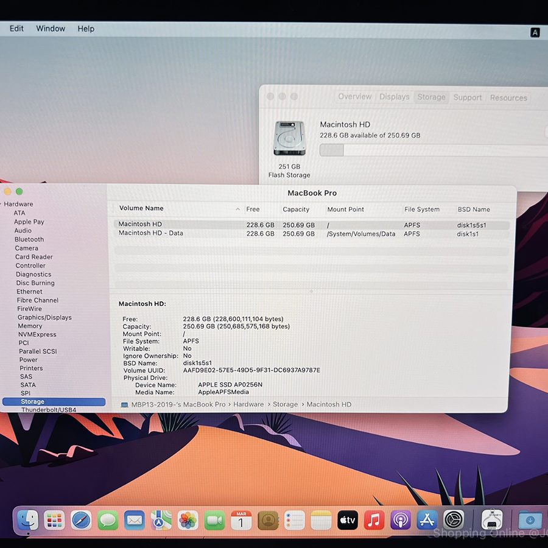
Task: Select Memory in the sidebar
Action: point(30,326)
